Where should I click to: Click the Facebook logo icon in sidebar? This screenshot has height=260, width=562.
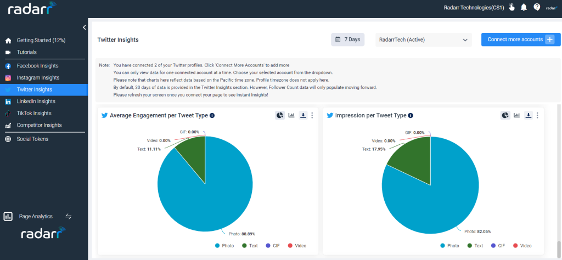pyautogui.click(x=8, y=66)
